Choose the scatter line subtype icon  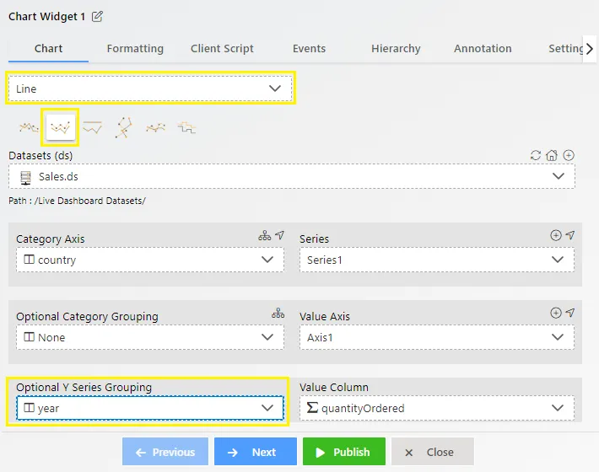(x=124, y=127)
